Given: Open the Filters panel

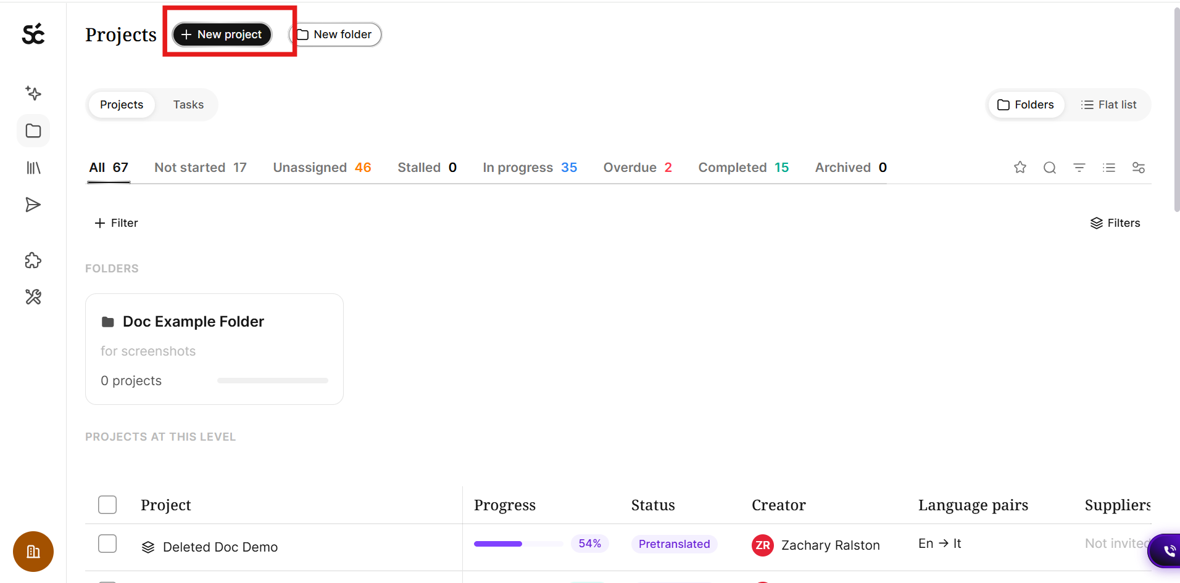Looking at the screenshot, I should pos(1115,223).
